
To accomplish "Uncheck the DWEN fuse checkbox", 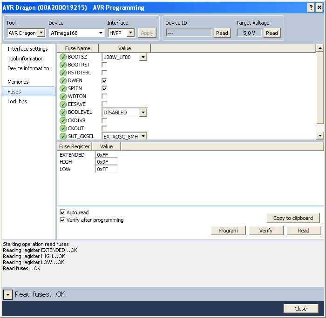I will 104,80.
